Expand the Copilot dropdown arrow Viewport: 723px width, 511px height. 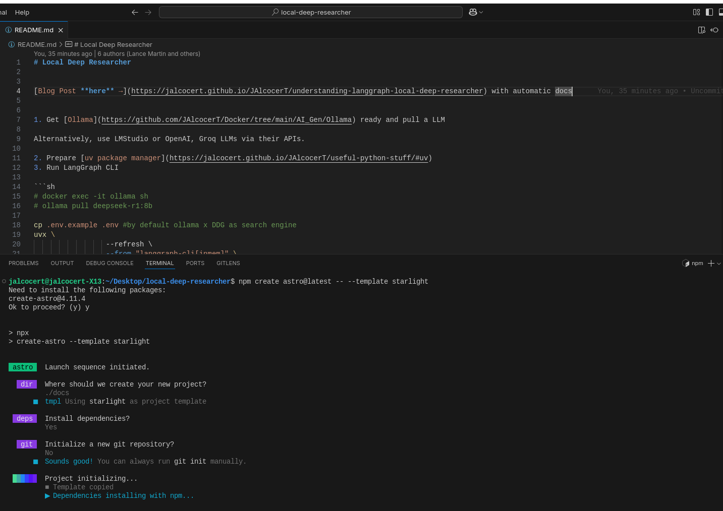pos(481,12)
